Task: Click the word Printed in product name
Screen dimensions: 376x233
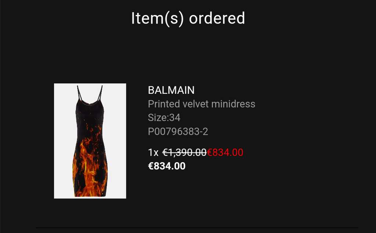Action: click(164, 104)
